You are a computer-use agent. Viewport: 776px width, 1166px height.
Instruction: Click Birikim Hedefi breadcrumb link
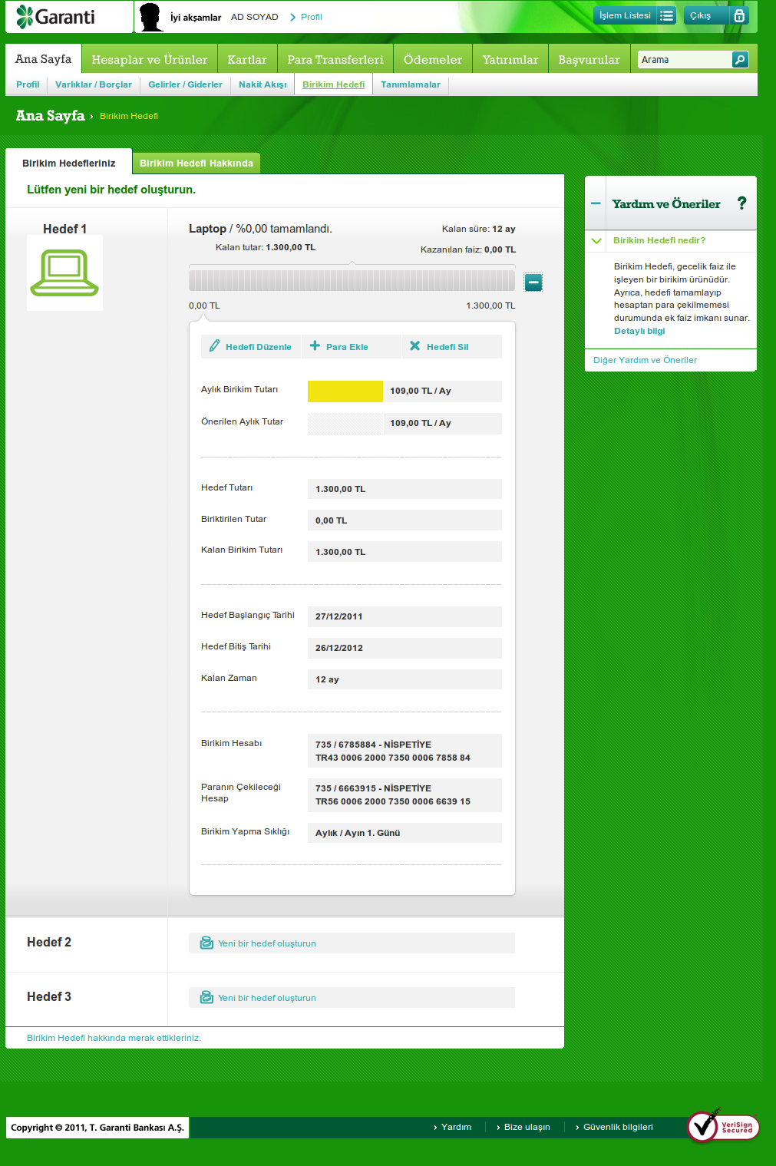pos(129,116)
